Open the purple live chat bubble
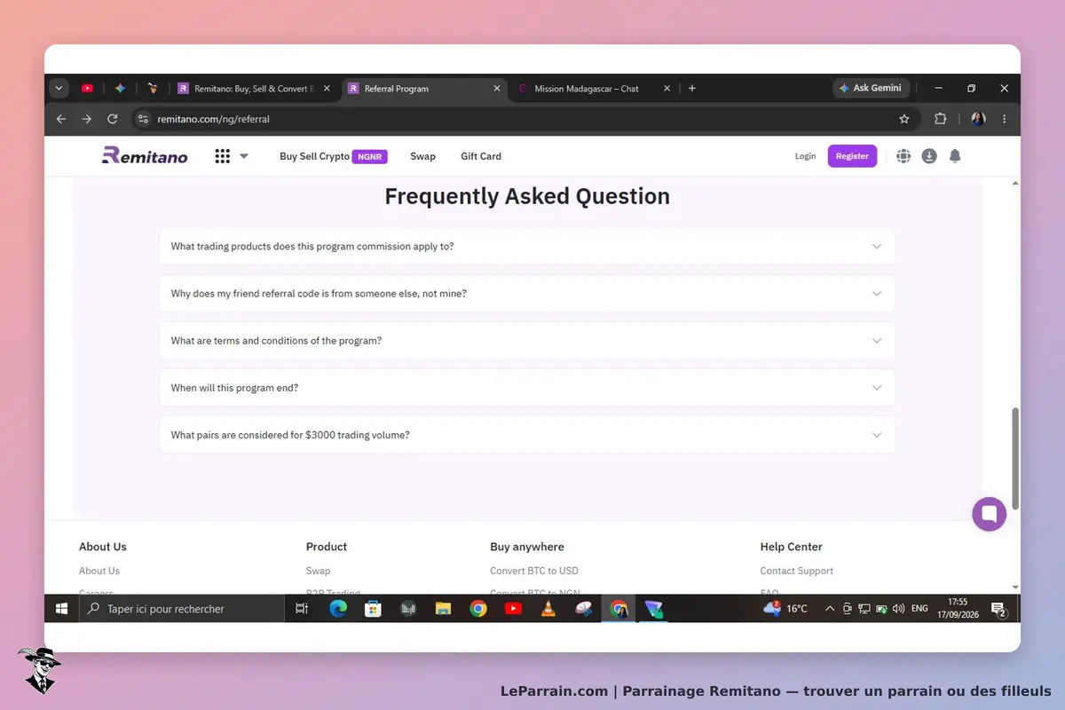 coord(989,514)
